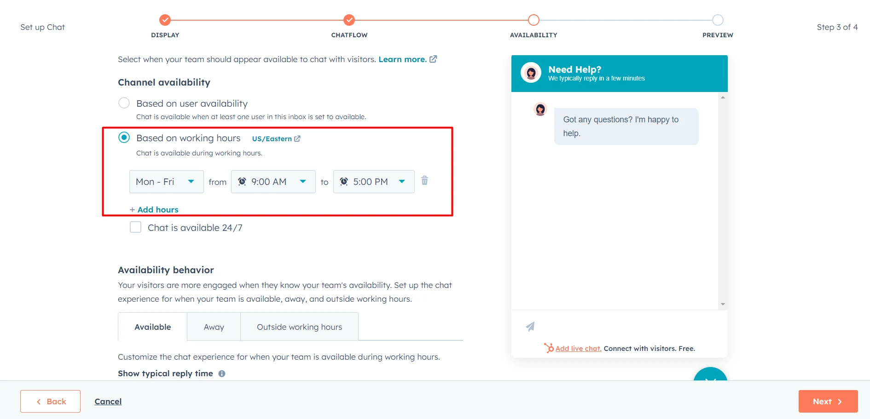Delete the working hours row with trash icon

(424, 181)
